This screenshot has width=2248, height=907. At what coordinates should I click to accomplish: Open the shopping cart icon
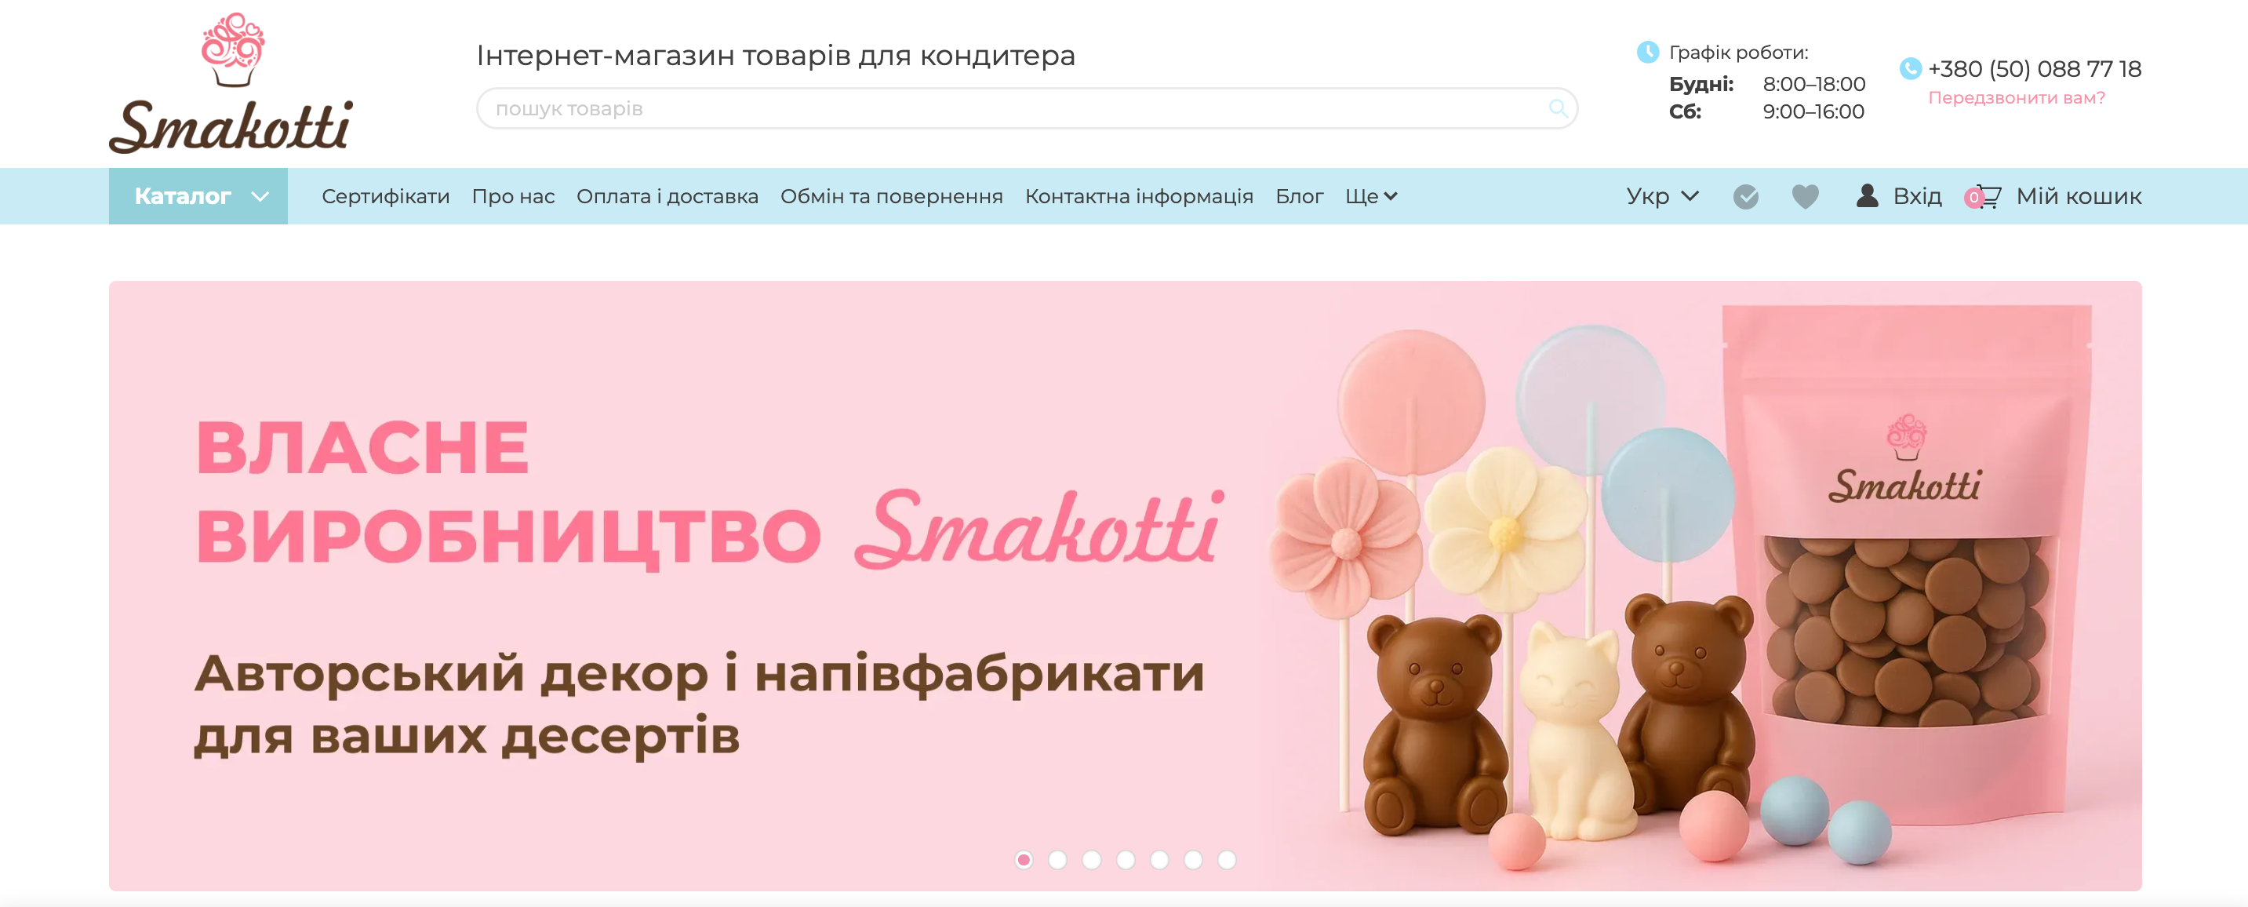(1986, 196)
